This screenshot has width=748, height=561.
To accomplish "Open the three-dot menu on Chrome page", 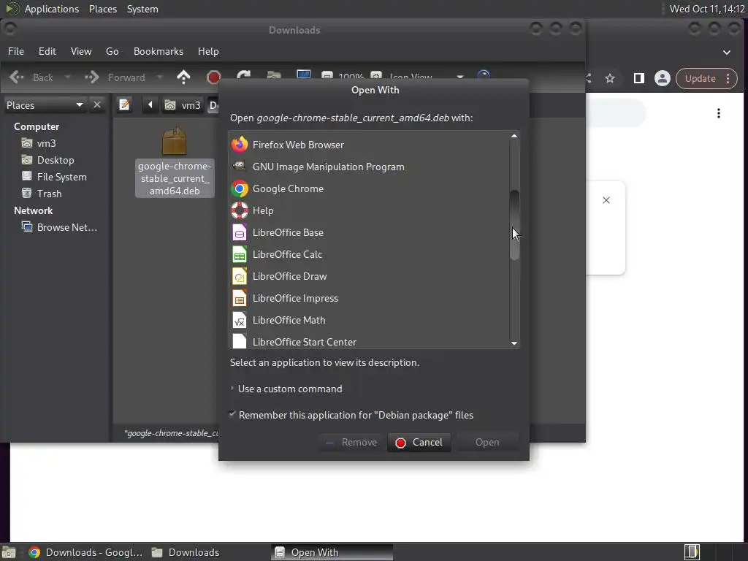I will point(719,113).
